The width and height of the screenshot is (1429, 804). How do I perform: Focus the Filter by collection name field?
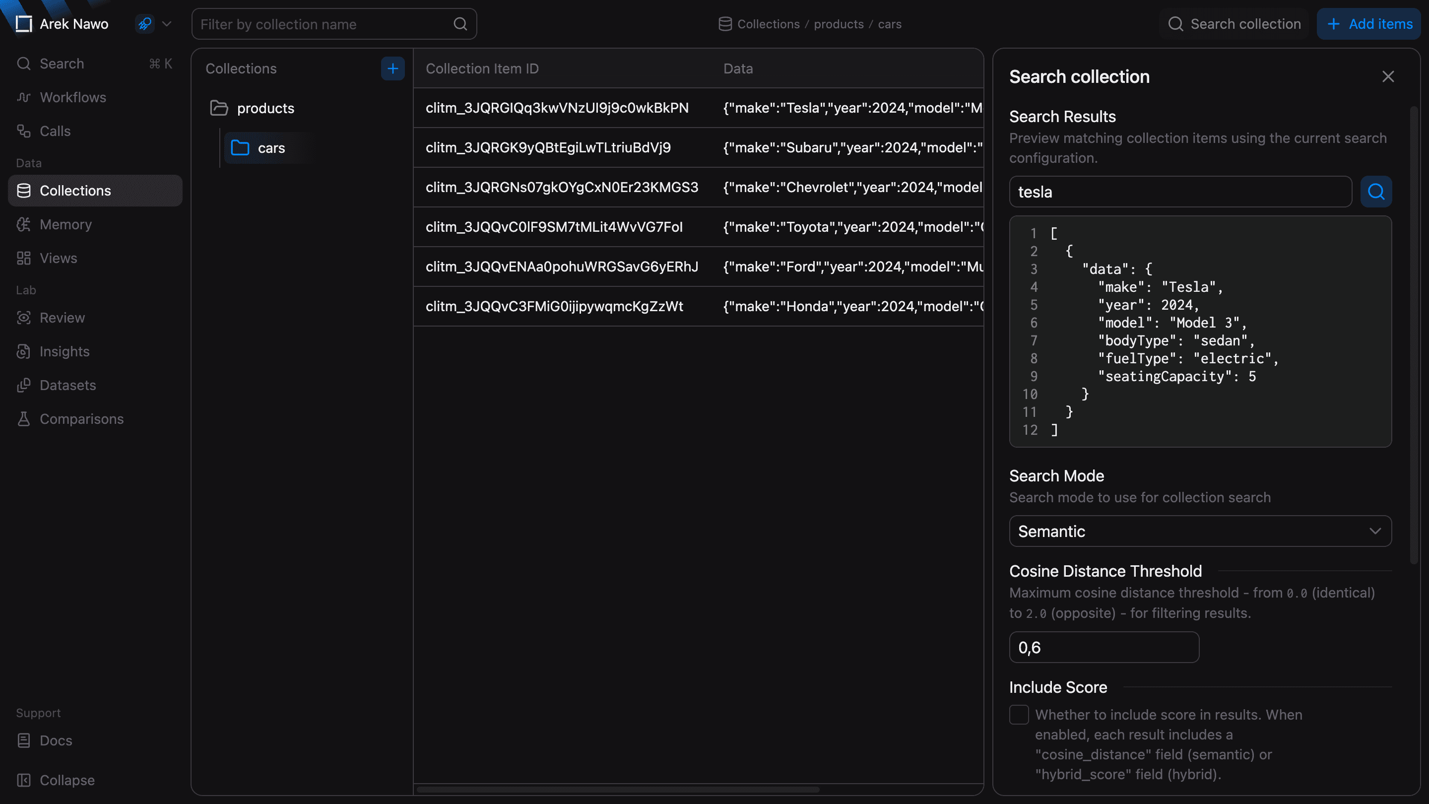(x=334, y=24)
